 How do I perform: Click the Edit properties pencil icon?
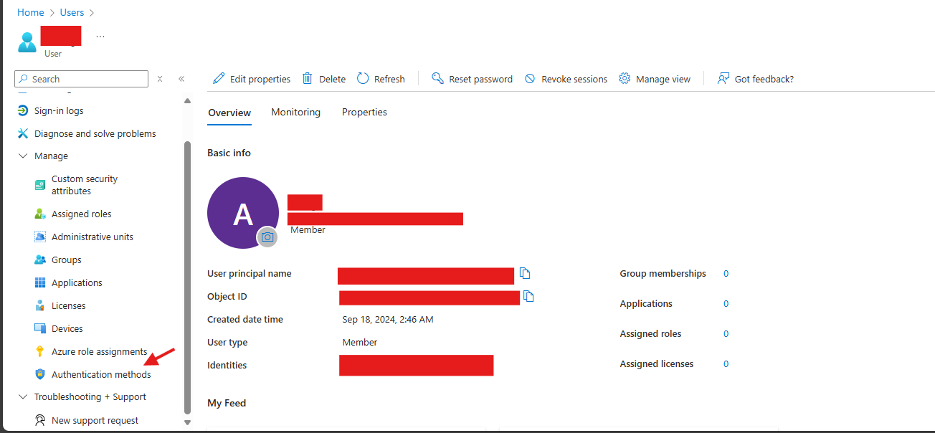[x=219, y=79]
